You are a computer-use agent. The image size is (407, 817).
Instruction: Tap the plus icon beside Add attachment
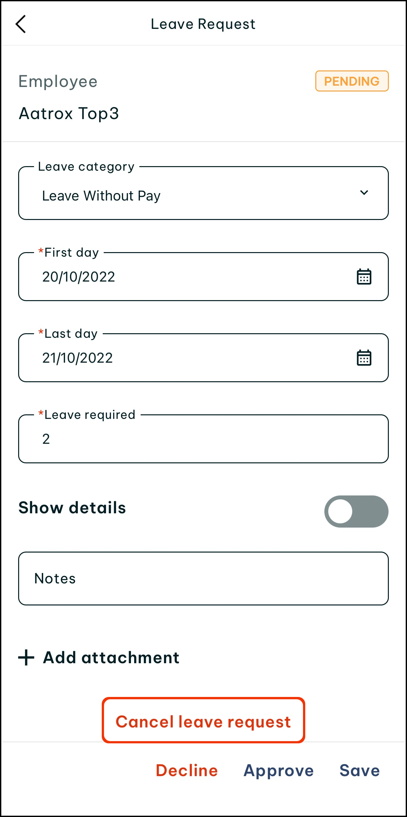26,658
